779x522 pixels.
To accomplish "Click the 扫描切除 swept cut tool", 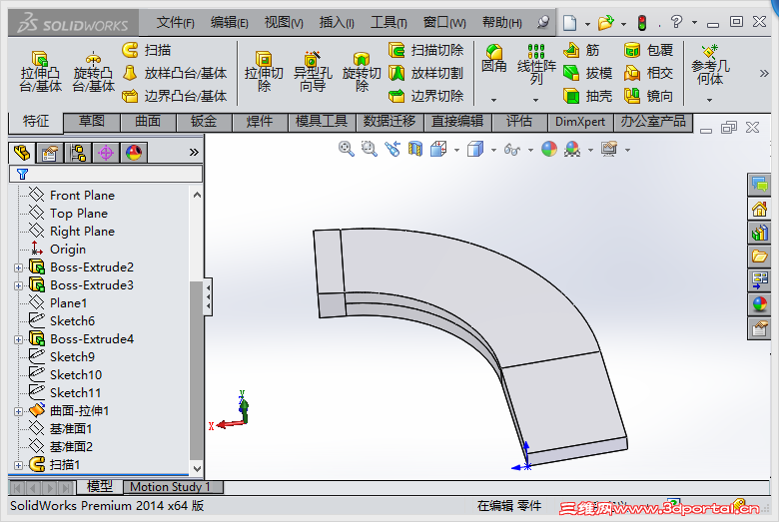I will tap(425, 50).
